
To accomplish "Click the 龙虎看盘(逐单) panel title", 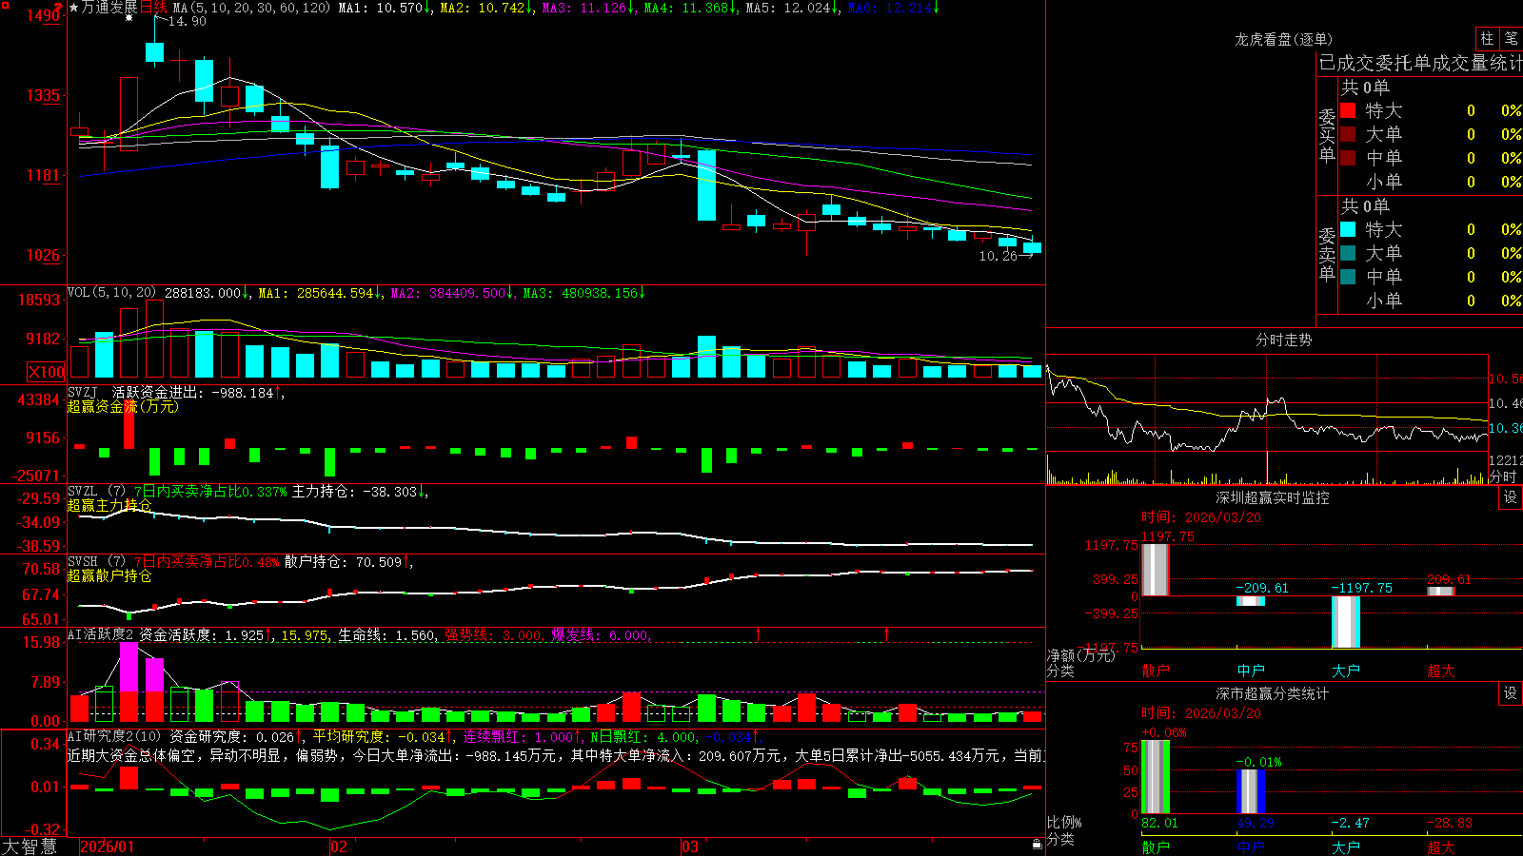I will [1283, 39].
